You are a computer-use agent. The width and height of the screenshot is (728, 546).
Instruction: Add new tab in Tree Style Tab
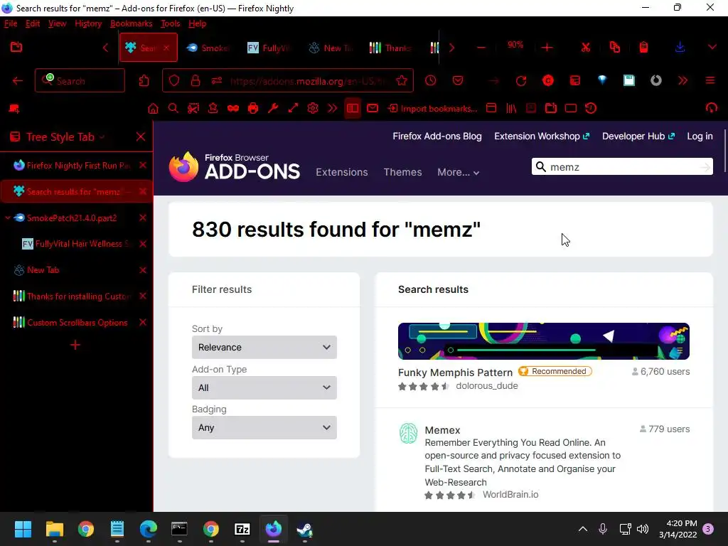coord(75,345)
